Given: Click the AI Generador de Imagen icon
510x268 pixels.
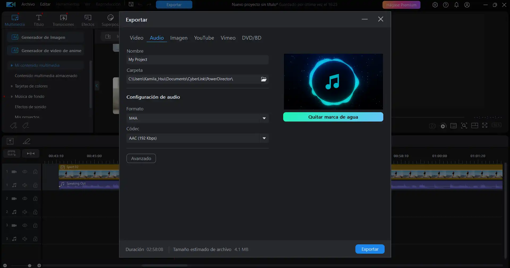Looking at the screenshot, I should click(15, 37).
